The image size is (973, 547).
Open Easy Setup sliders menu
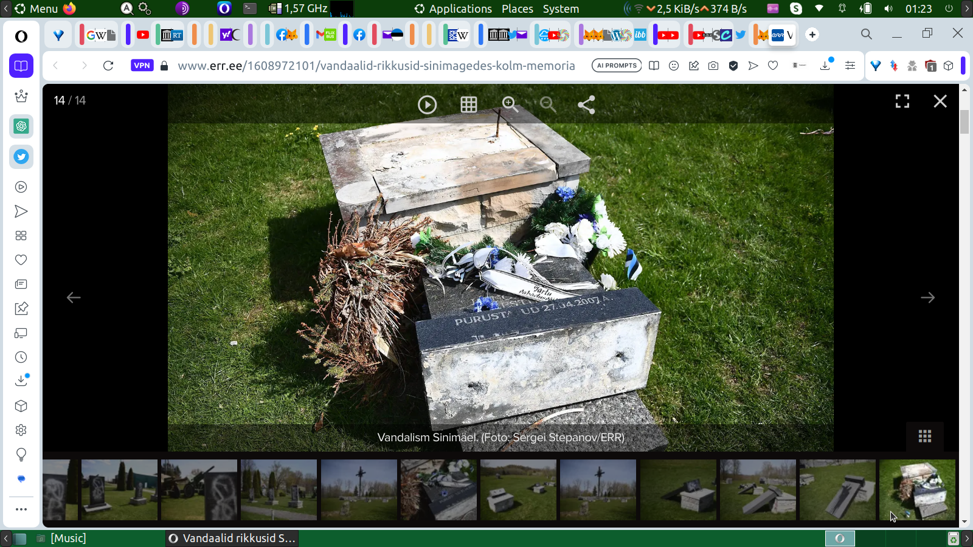pyautogui.click(x=850, y=66)
